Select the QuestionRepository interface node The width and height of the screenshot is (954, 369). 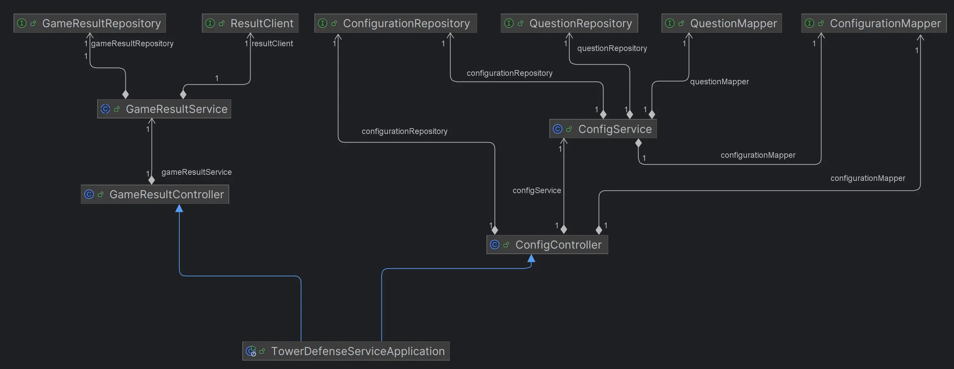pos(569,23)
